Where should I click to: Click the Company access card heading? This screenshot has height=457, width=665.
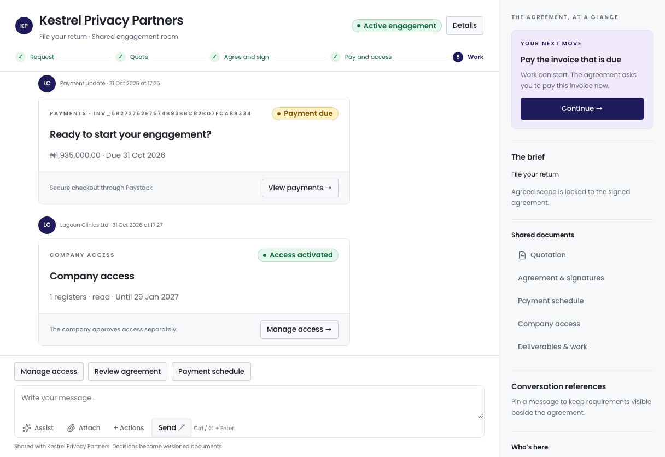tap(92, 276)
